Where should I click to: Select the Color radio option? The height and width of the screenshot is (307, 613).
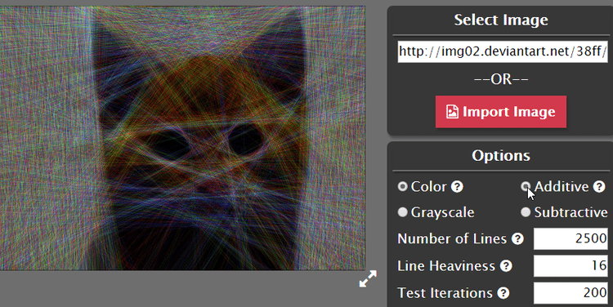(x=403, y=187)
